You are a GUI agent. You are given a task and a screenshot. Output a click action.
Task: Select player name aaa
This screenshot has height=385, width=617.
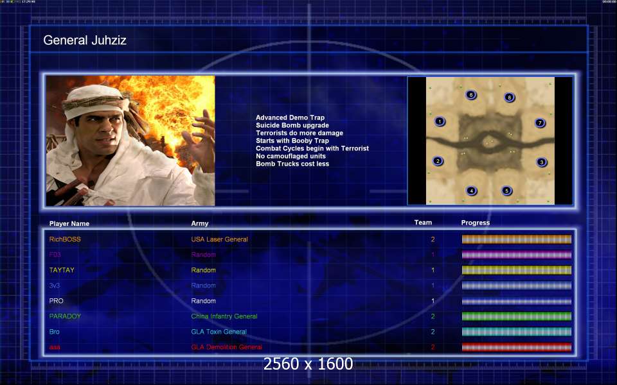coord(55,347)
